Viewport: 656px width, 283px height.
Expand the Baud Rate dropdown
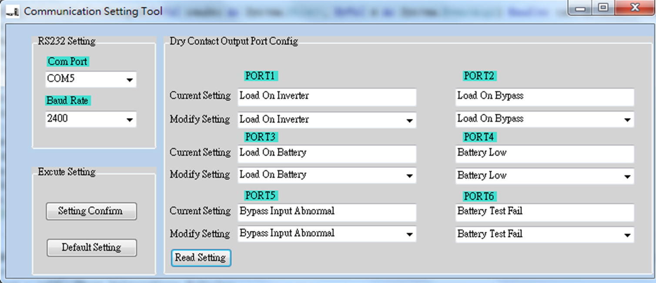click(129, 120)
